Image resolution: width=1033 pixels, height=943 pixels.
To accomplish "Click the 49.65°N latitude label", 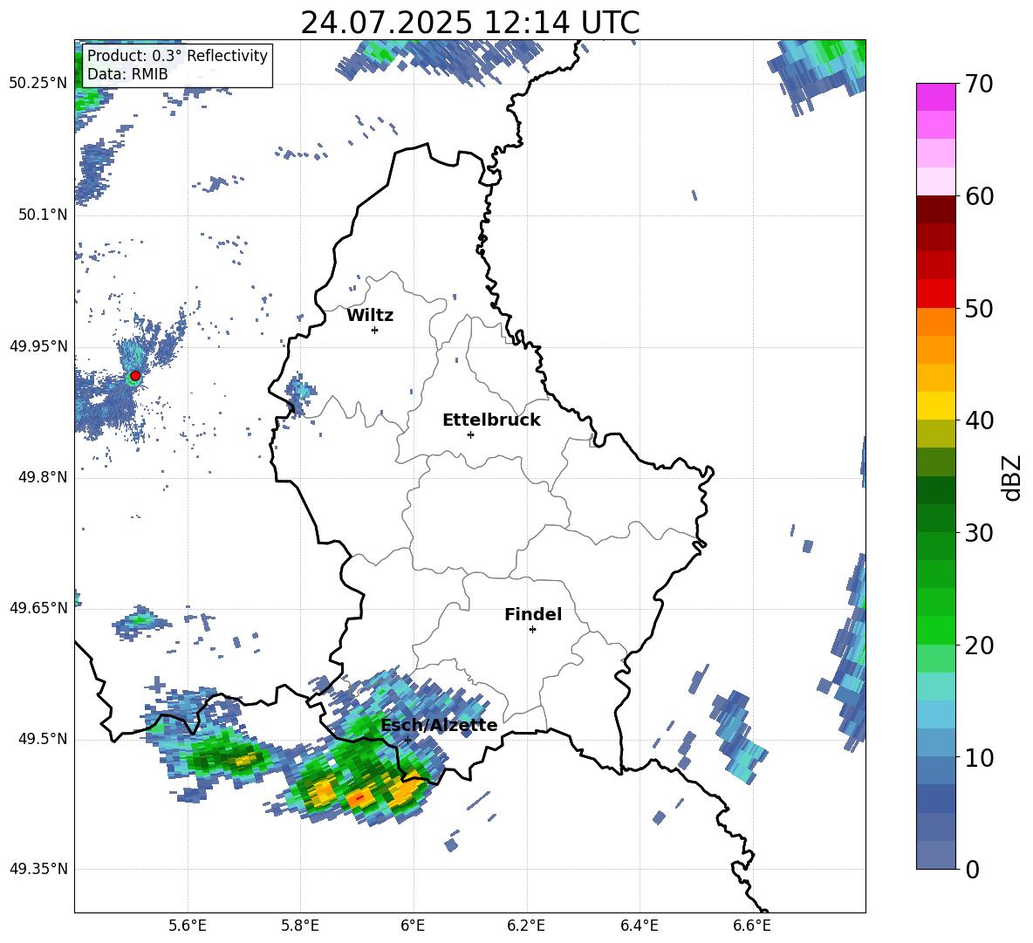I will pyautogui.click(x=38, y=607).
